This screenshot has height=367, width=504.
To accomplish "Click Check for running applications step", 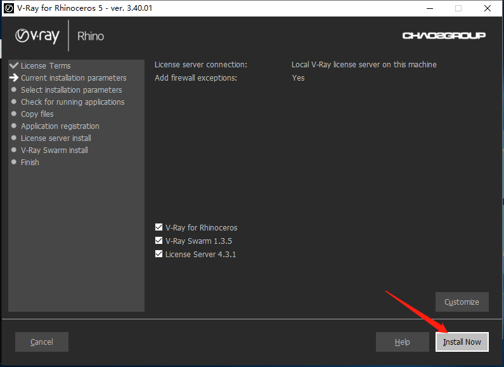I will [73, 102].
